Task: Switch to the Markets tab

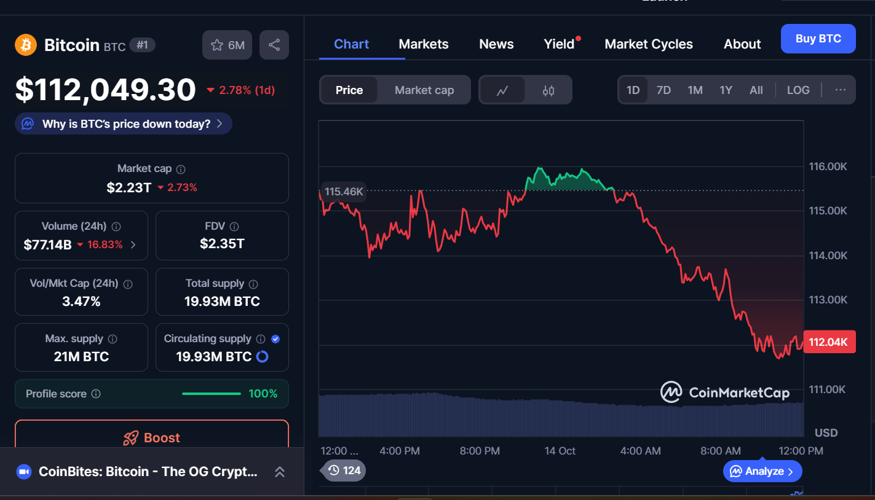Action: coord(424,44)
